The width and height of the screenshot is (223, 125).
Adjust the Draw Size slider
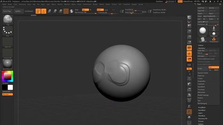[136, 12]
